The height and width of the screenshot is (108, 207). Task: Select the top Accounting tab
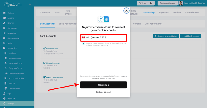149,13
